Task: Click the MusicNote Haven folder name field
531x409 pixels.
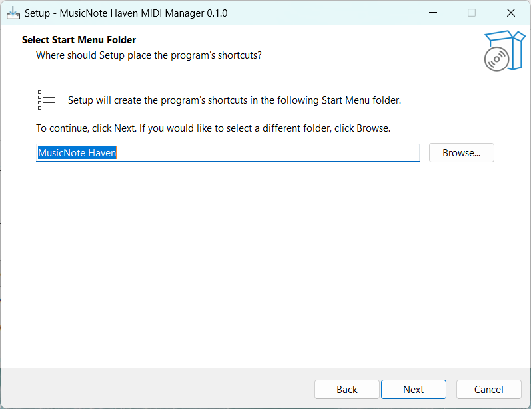Action: [228, 153]
